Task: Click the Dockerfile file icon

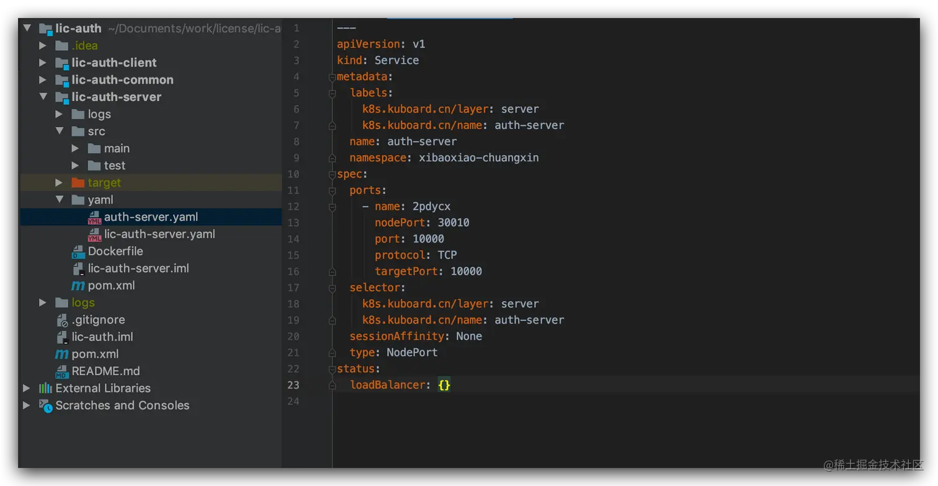Action: pyautogui.click(x=78, y=252)
